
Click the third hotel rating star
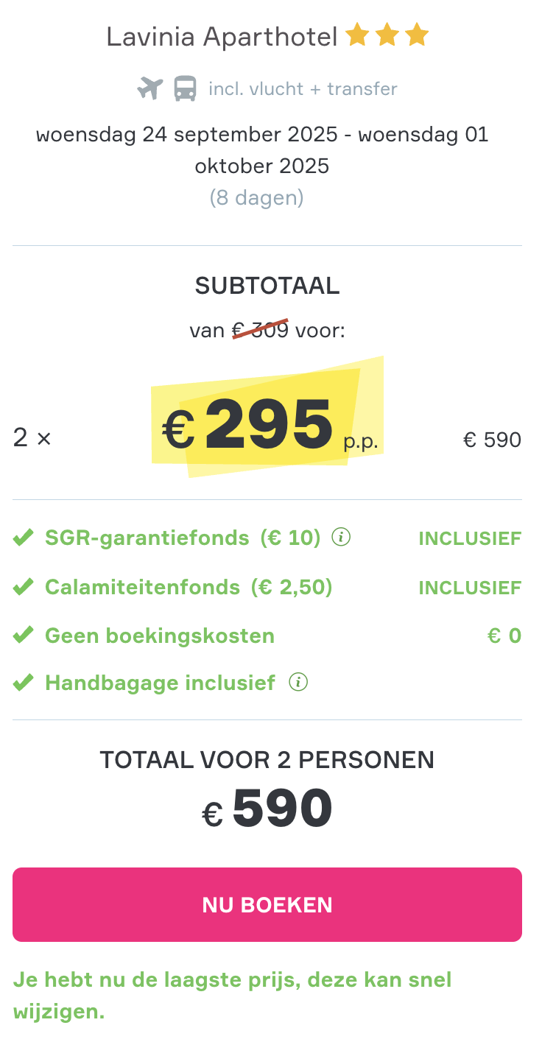(416, 35)
